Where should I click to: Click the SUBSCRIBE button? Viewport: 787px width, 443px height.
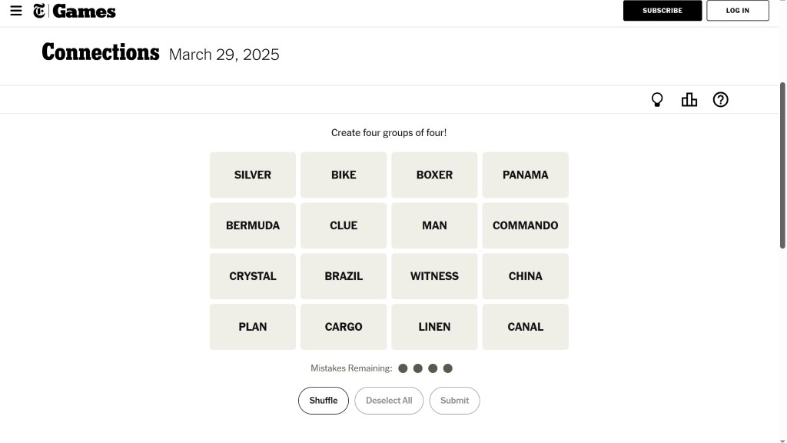pos(662,11)
